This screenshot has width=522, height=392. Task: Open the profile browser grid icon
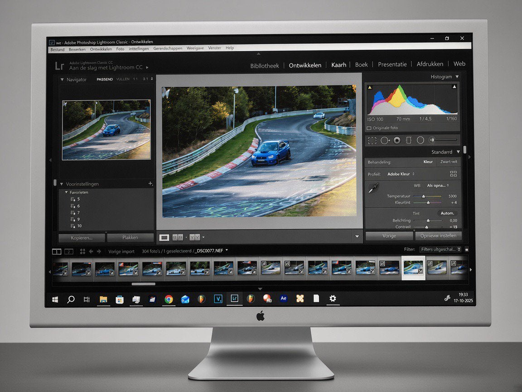coord(454,174)
